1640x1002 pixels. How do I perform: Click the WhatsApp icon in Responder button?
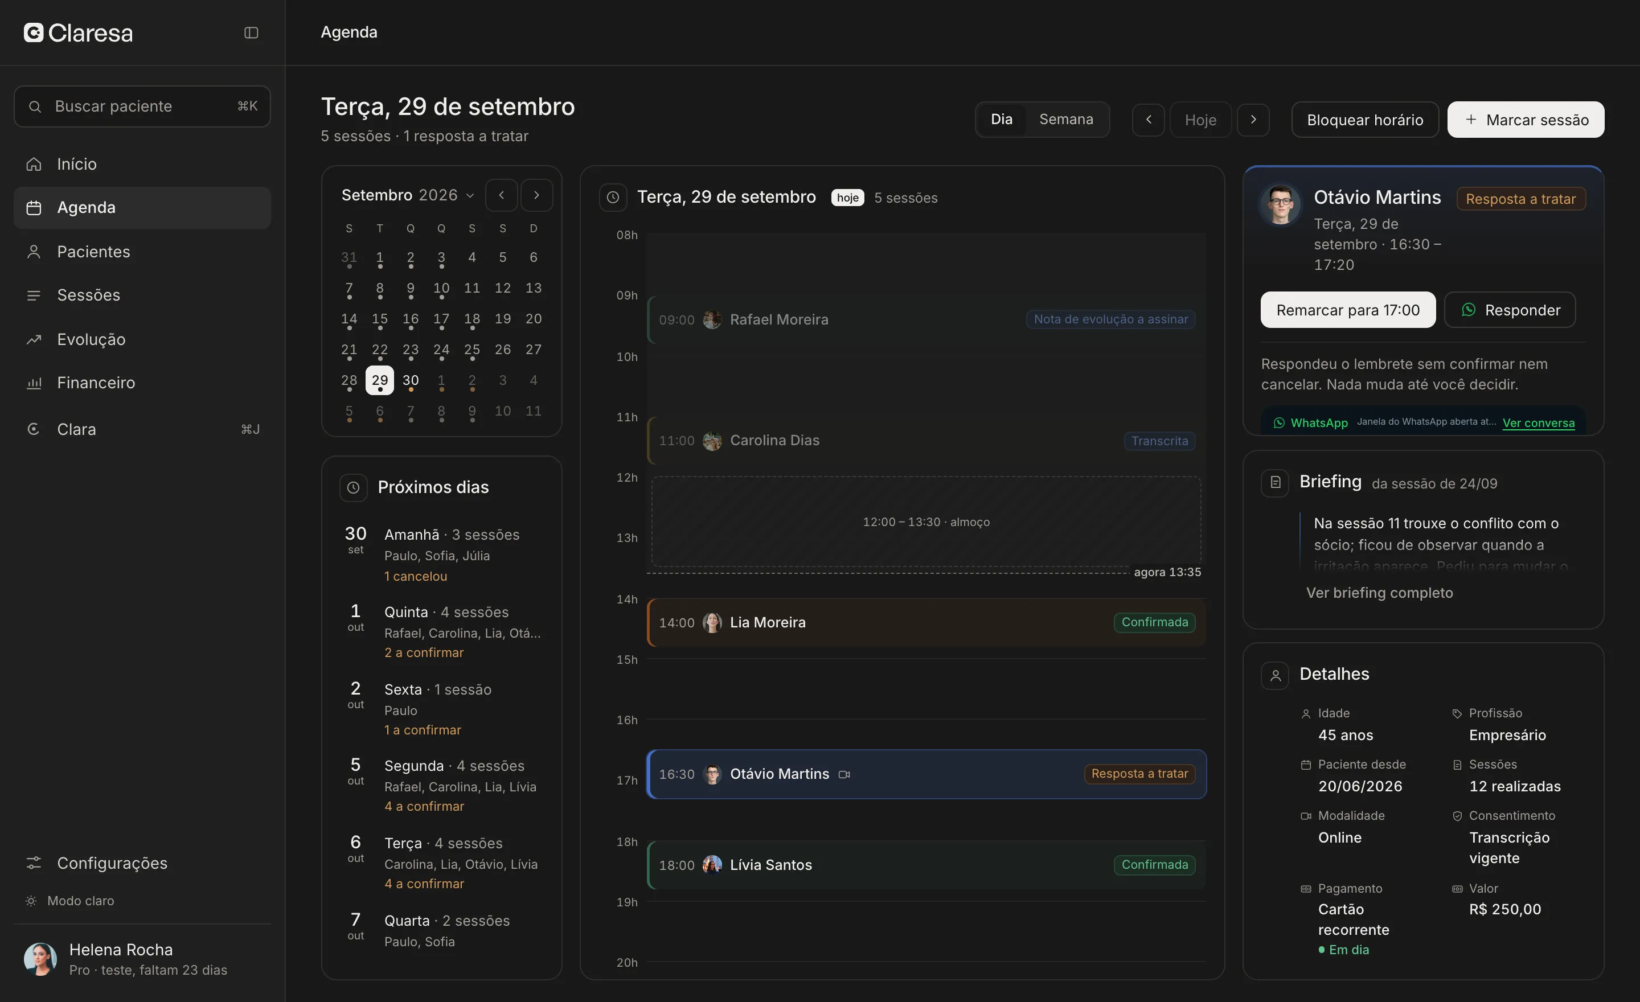click(1468, 310)
